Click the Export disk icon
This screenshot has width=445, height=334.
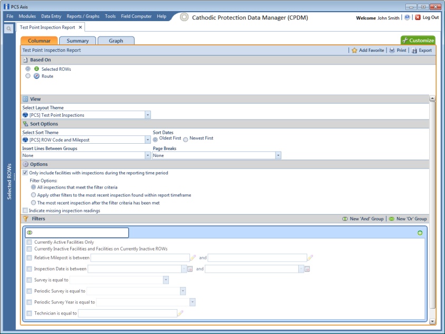(x=414, y=50)
